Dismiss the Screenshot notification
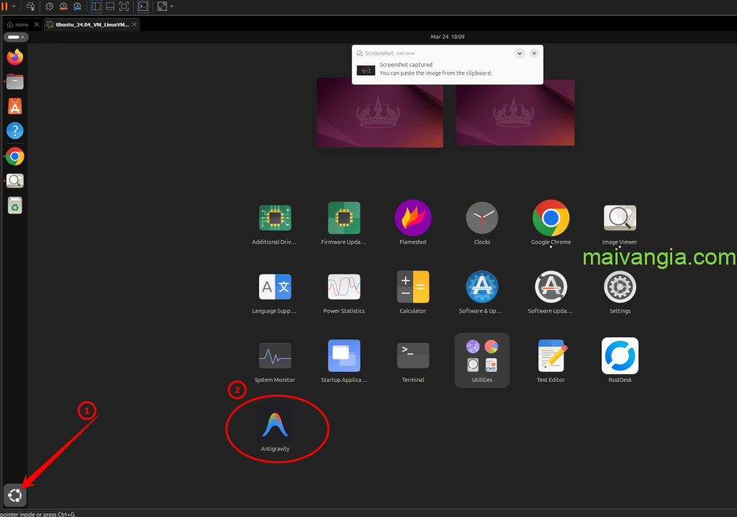737x517 pixels. pyautogui.click(x=534, y=53)
